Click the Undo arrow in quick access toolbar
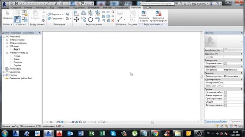 pos(27,3)
